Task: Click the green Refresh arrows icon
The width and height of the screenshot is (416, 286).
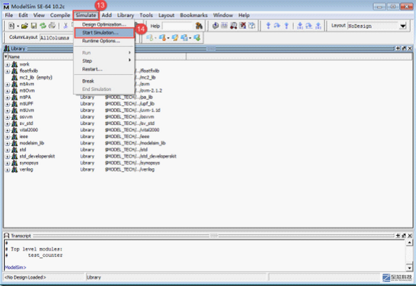Action: click(x=42, y=26)
